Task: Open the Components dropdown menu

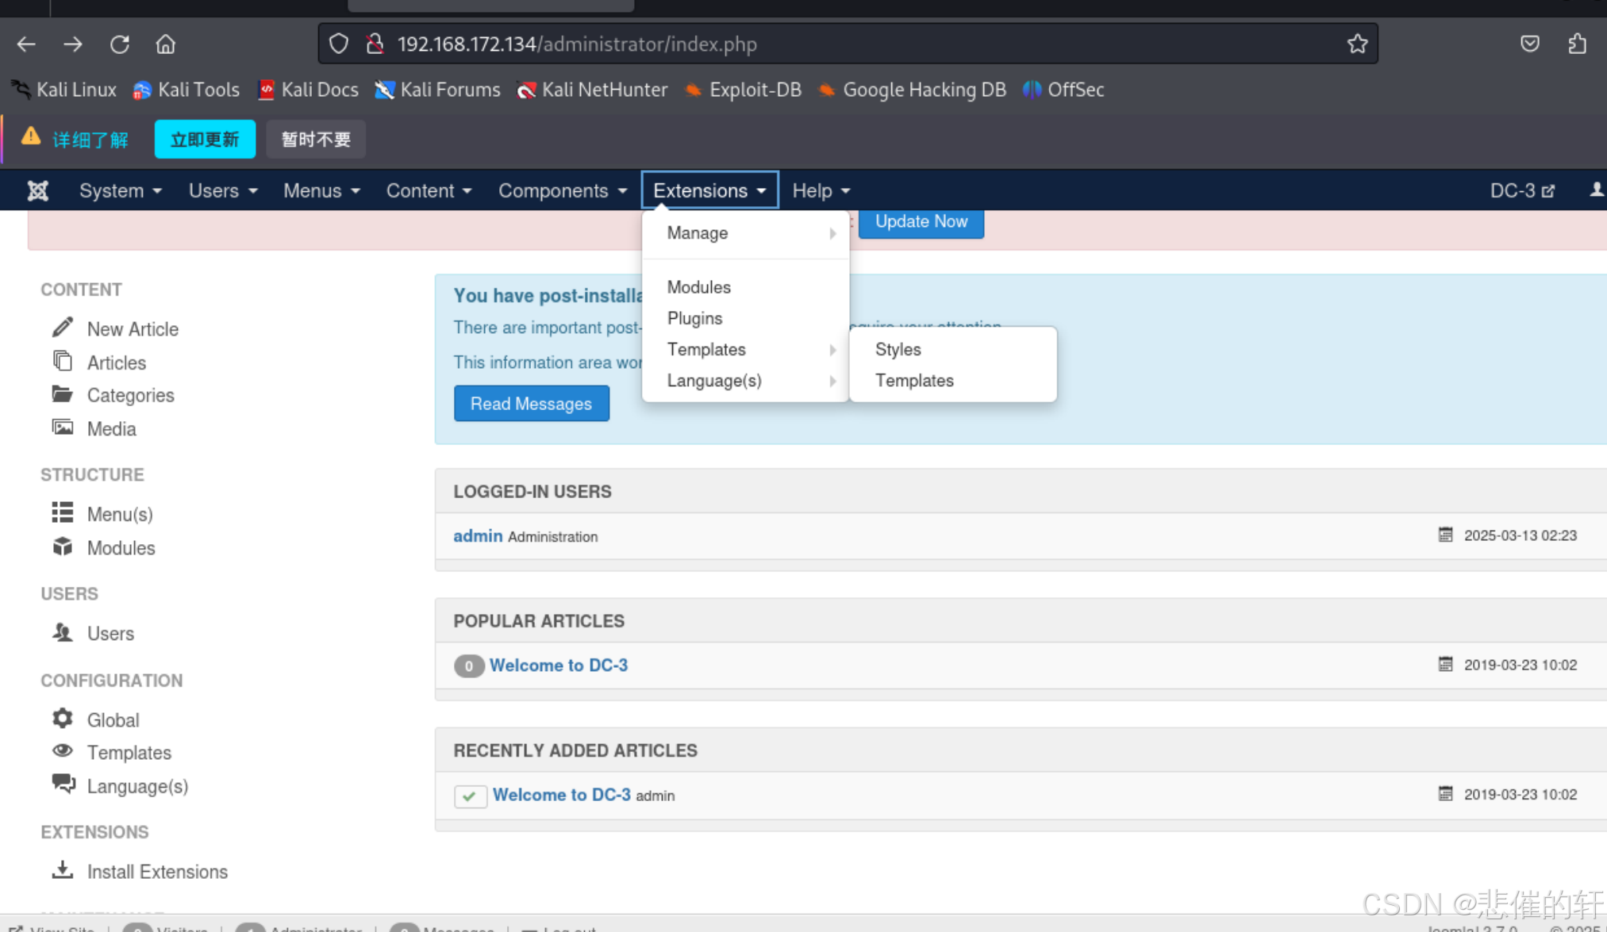Action: [562, 191]
